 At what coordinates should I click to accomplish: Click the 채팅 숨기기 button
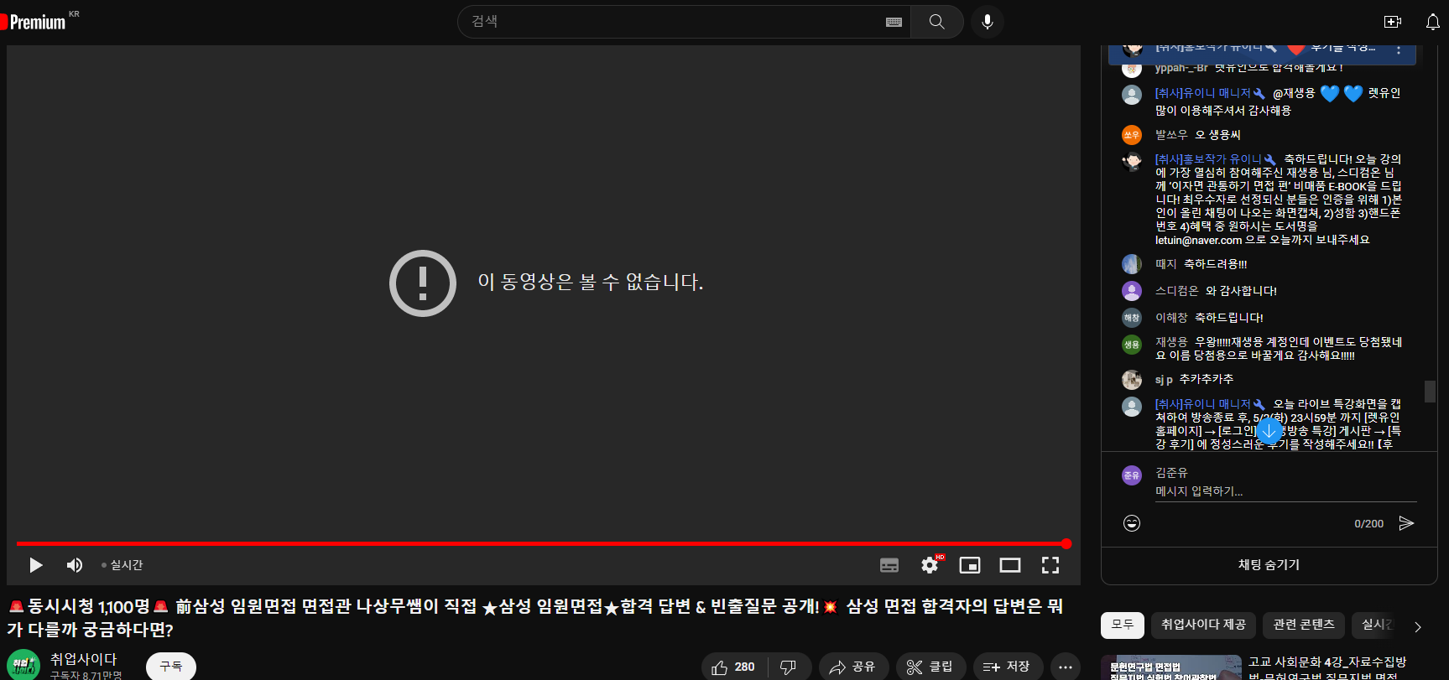coord(1269,565)
